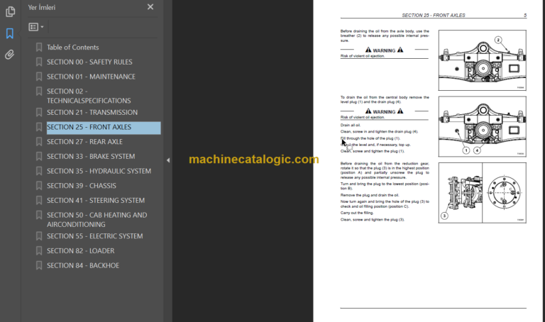Click the axle diagram with callouts 1 and 4
The height and width of the screenshot is (322, 545).
pos(482,126)
